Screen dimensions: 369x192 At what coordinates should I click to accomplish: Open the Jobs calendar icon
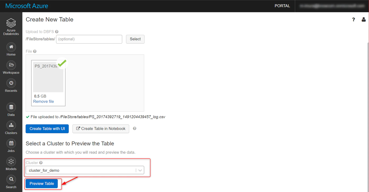11,143
